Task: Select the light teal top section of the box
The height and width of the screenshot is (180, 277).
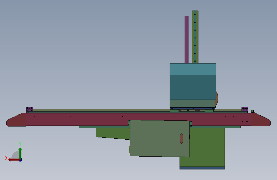Action: coord(193,69)
